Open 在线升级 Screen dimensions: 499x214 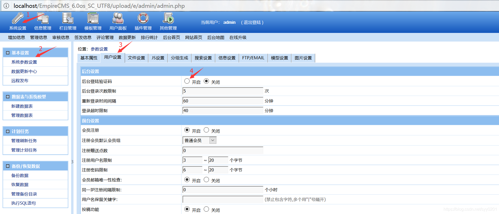[238, 38]
